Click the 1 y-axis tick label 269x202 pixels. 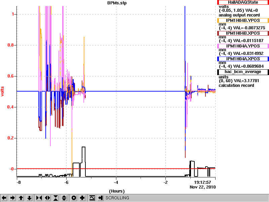point(13,14)
